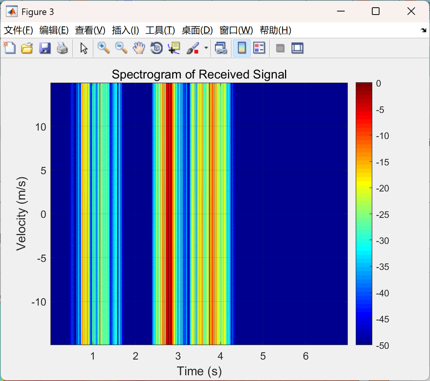This screenshot has height=381, width=430.
Task: Activate the Zoom Out magnifier tool
Action: pos(121,48)
